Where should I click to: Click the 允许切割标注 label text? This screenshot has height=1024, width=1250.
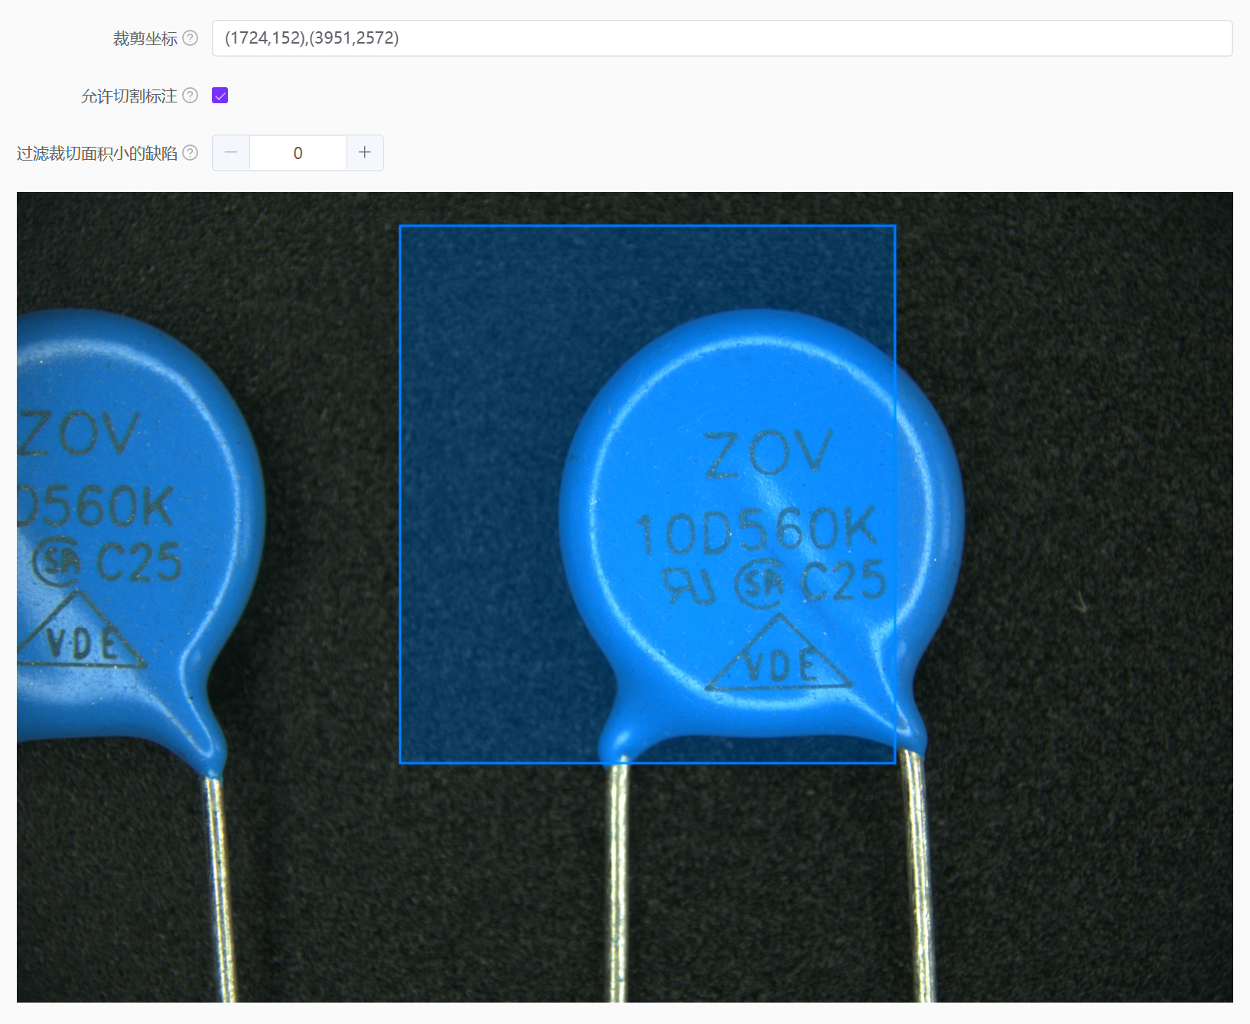point(129,96)
